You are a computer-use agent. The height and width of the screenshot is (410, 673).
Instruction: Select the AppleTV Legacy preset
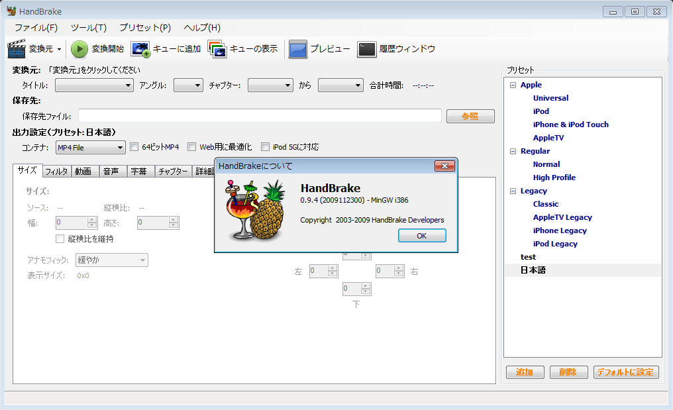tap(562, 218)
